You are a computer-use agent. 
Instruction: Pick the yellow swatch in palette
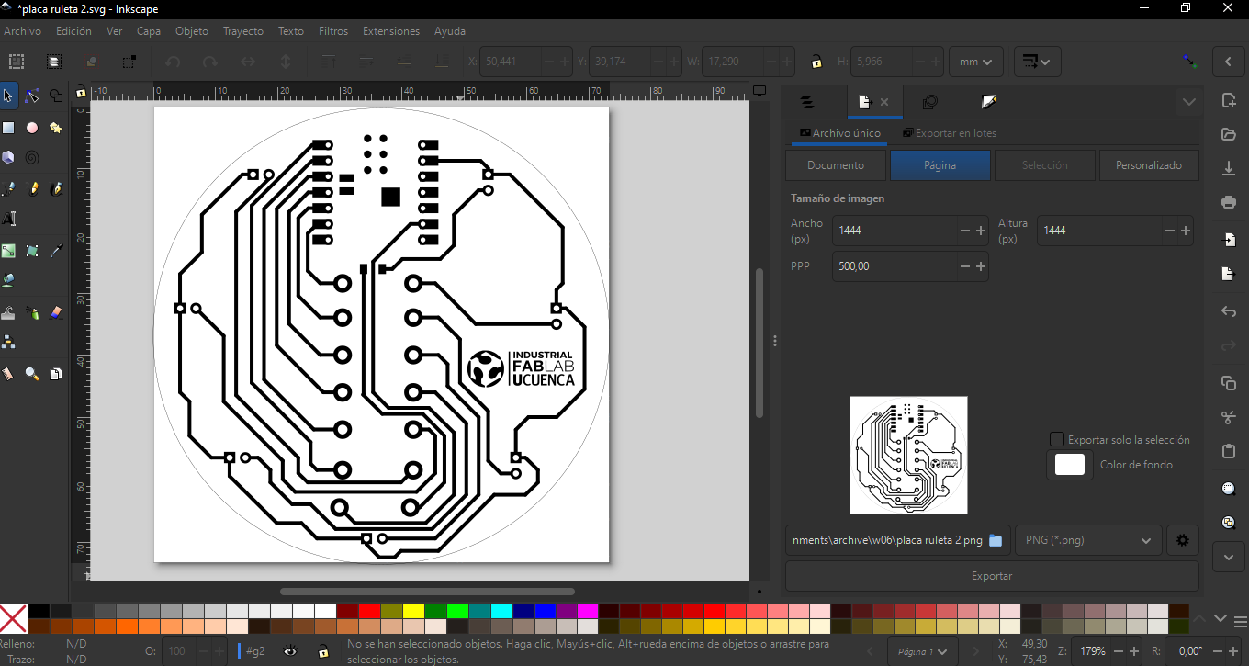pyautogui.click(x=413, y=611)
